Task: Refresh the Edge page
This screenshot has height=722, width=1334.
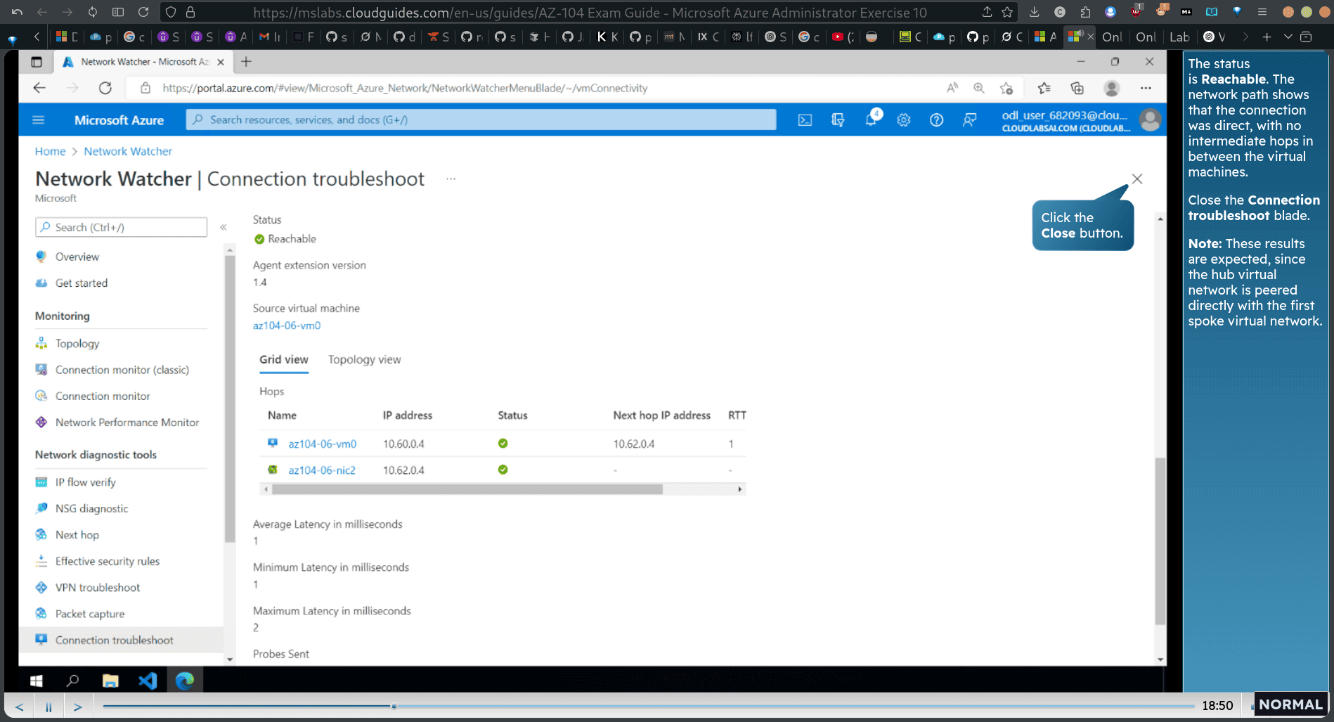Action: pos(105,88)
